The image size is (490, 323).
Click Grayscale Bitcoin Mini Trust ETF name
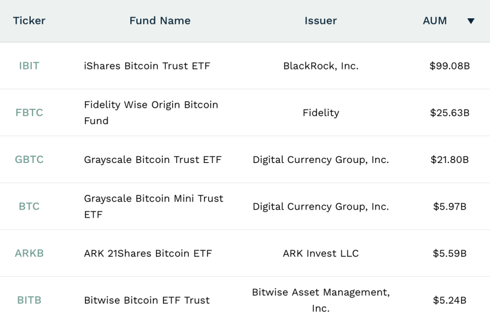[x=153, y=206]
